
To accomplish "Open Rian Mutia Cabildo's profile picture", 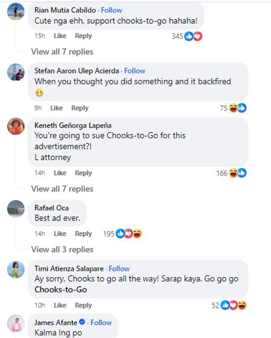I will pos(16,12).
